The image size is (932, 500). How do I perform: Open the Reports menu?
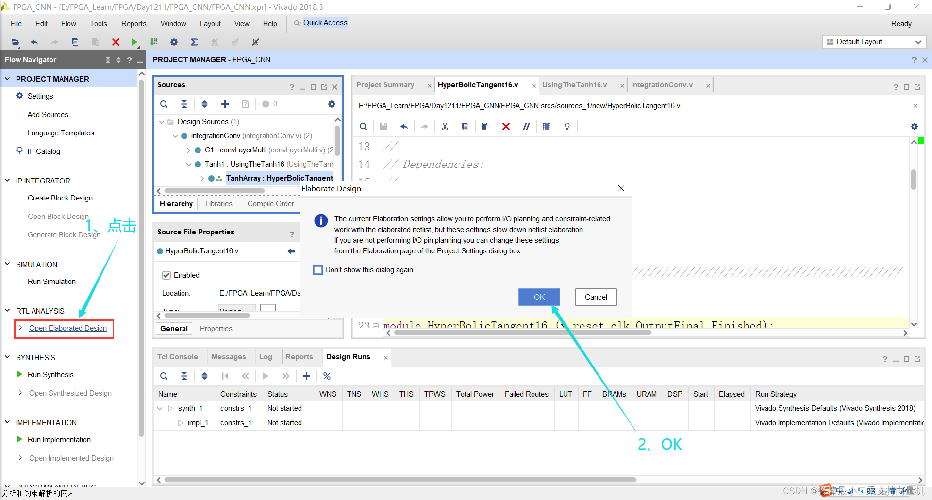point(133,24)
